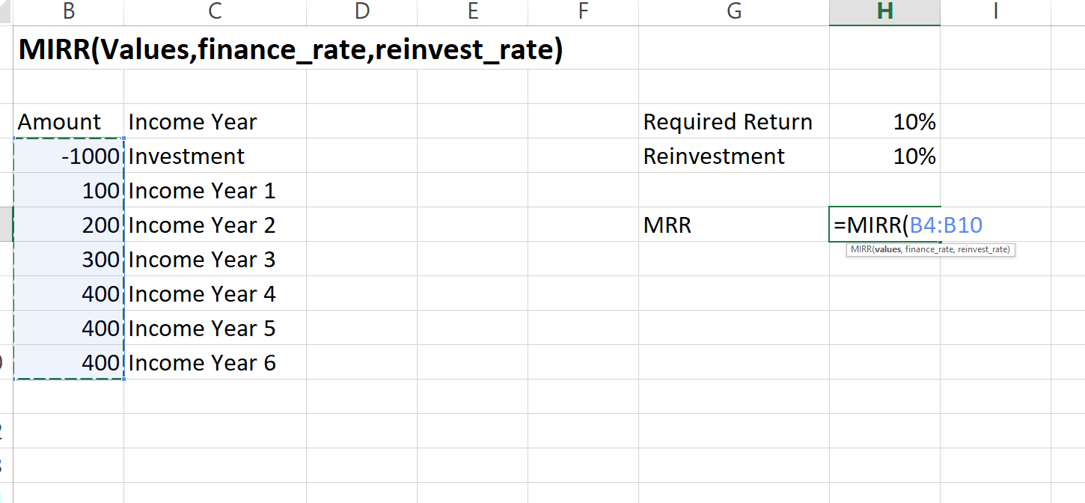This screenshot has width=1085, height=503.
Task: Click the Investment label cell
Action: [x=186, y=156]
